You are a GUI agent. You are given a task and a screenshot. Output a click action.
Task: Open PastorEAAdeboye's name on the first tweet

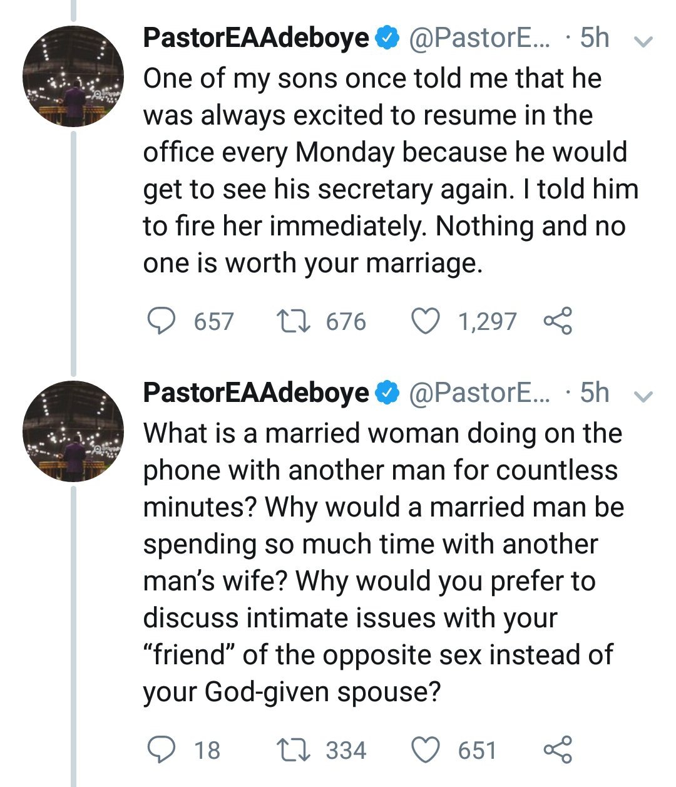256,38
